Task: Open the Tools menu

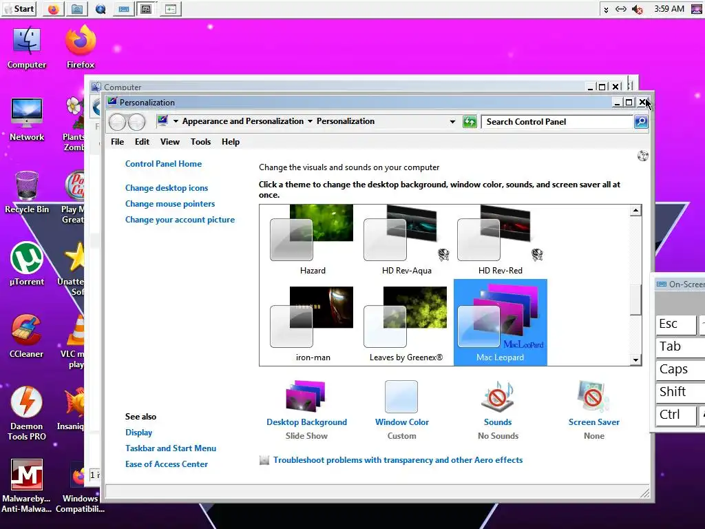Action: (x=200, y=142)
